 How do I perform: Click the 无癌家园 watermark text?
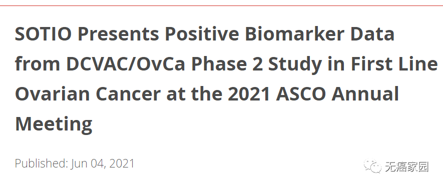[407, 167]
